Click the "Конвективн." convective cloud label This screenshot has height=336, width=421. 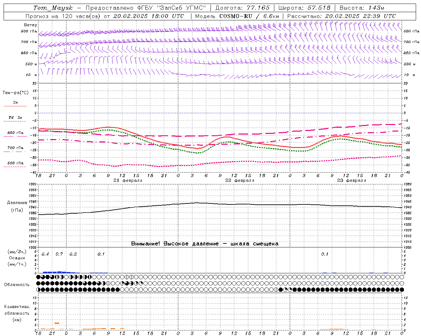click(17, 307)
